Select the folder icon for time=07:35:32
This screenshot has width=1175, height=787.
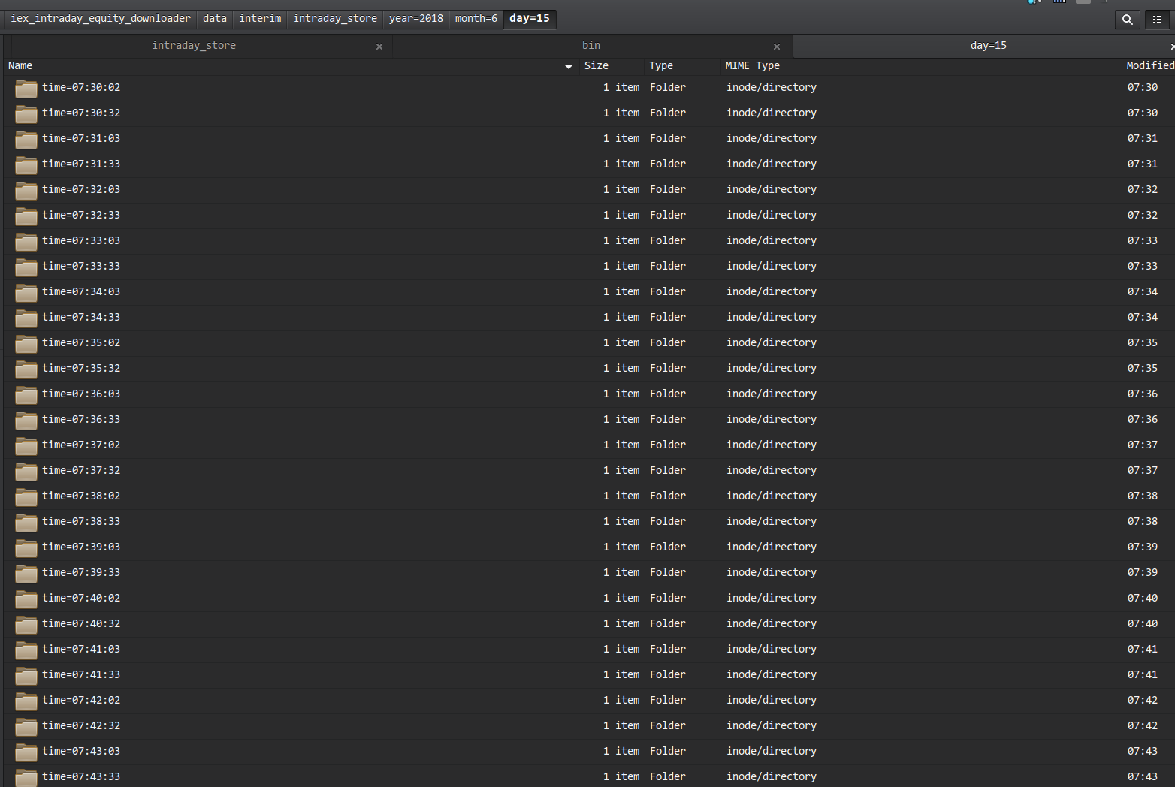coord(26,369)
